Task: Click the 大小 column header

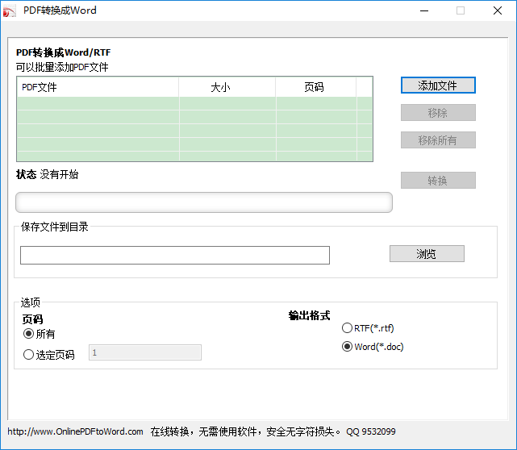Action: [x=227, y=87]
